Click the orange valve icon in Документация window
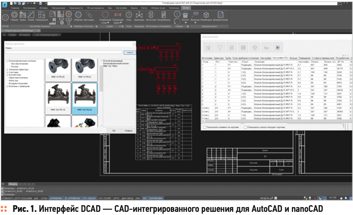353x215 pixels. click(266, 48)
